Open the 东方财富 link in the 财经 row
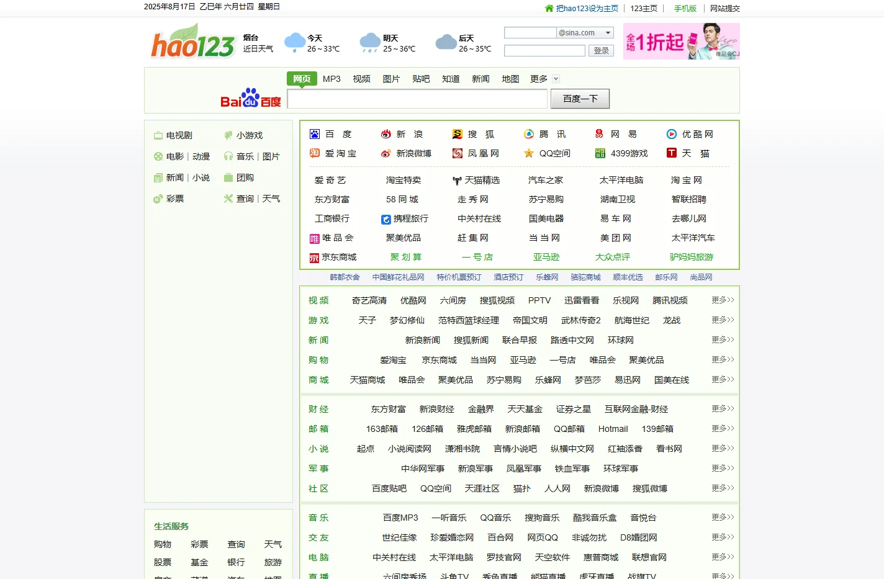Image resolution: width=884 pixels, height=579 pixels. click(389, 409)
